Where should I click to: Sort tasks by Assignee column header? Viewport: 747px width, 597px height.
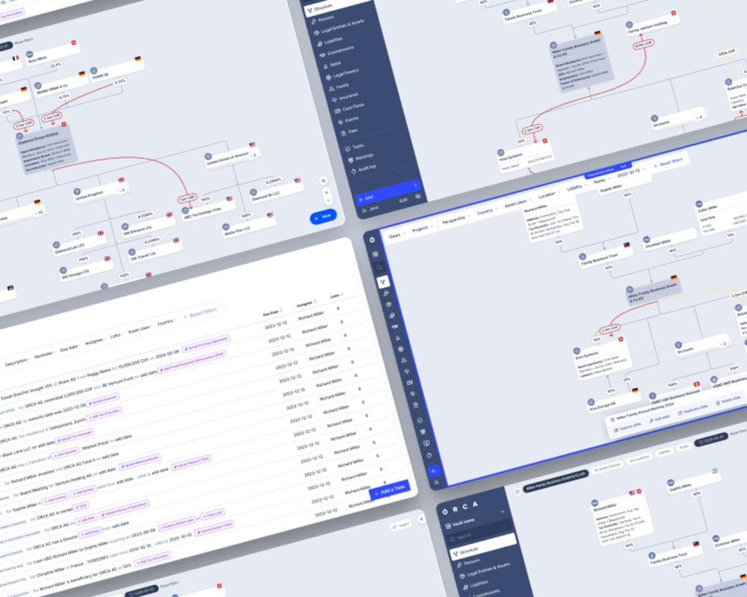click(306, 303)
